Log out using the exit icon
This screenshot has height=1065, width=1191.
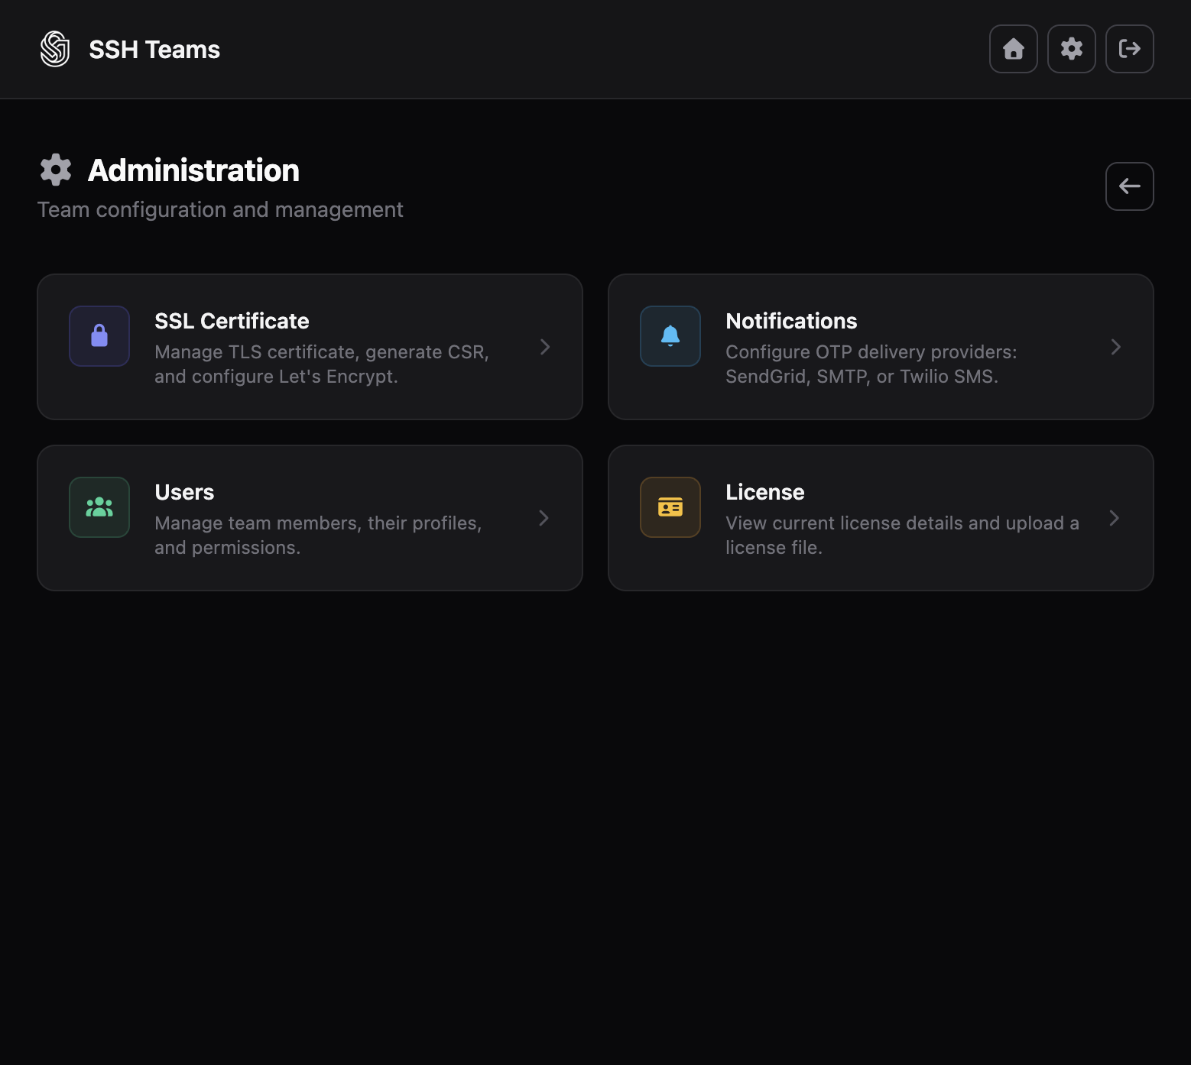[x=1130, y=49]
